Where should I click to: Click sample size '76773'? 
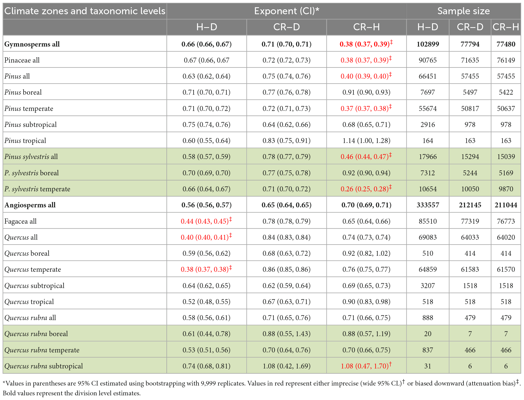point(506,221)
